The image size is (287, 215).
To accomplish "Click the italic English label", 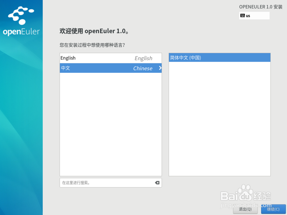I will coord(143,58).
